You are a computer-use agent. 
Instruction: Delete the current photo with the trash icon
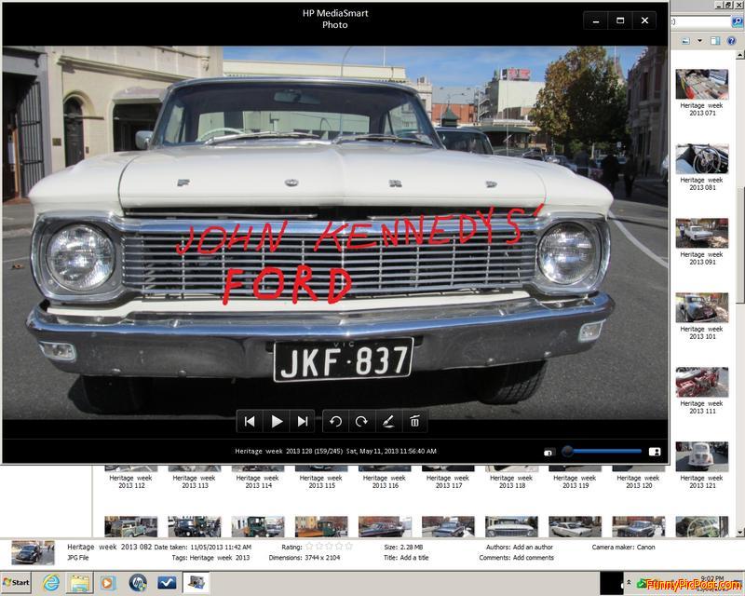point(414,421)
